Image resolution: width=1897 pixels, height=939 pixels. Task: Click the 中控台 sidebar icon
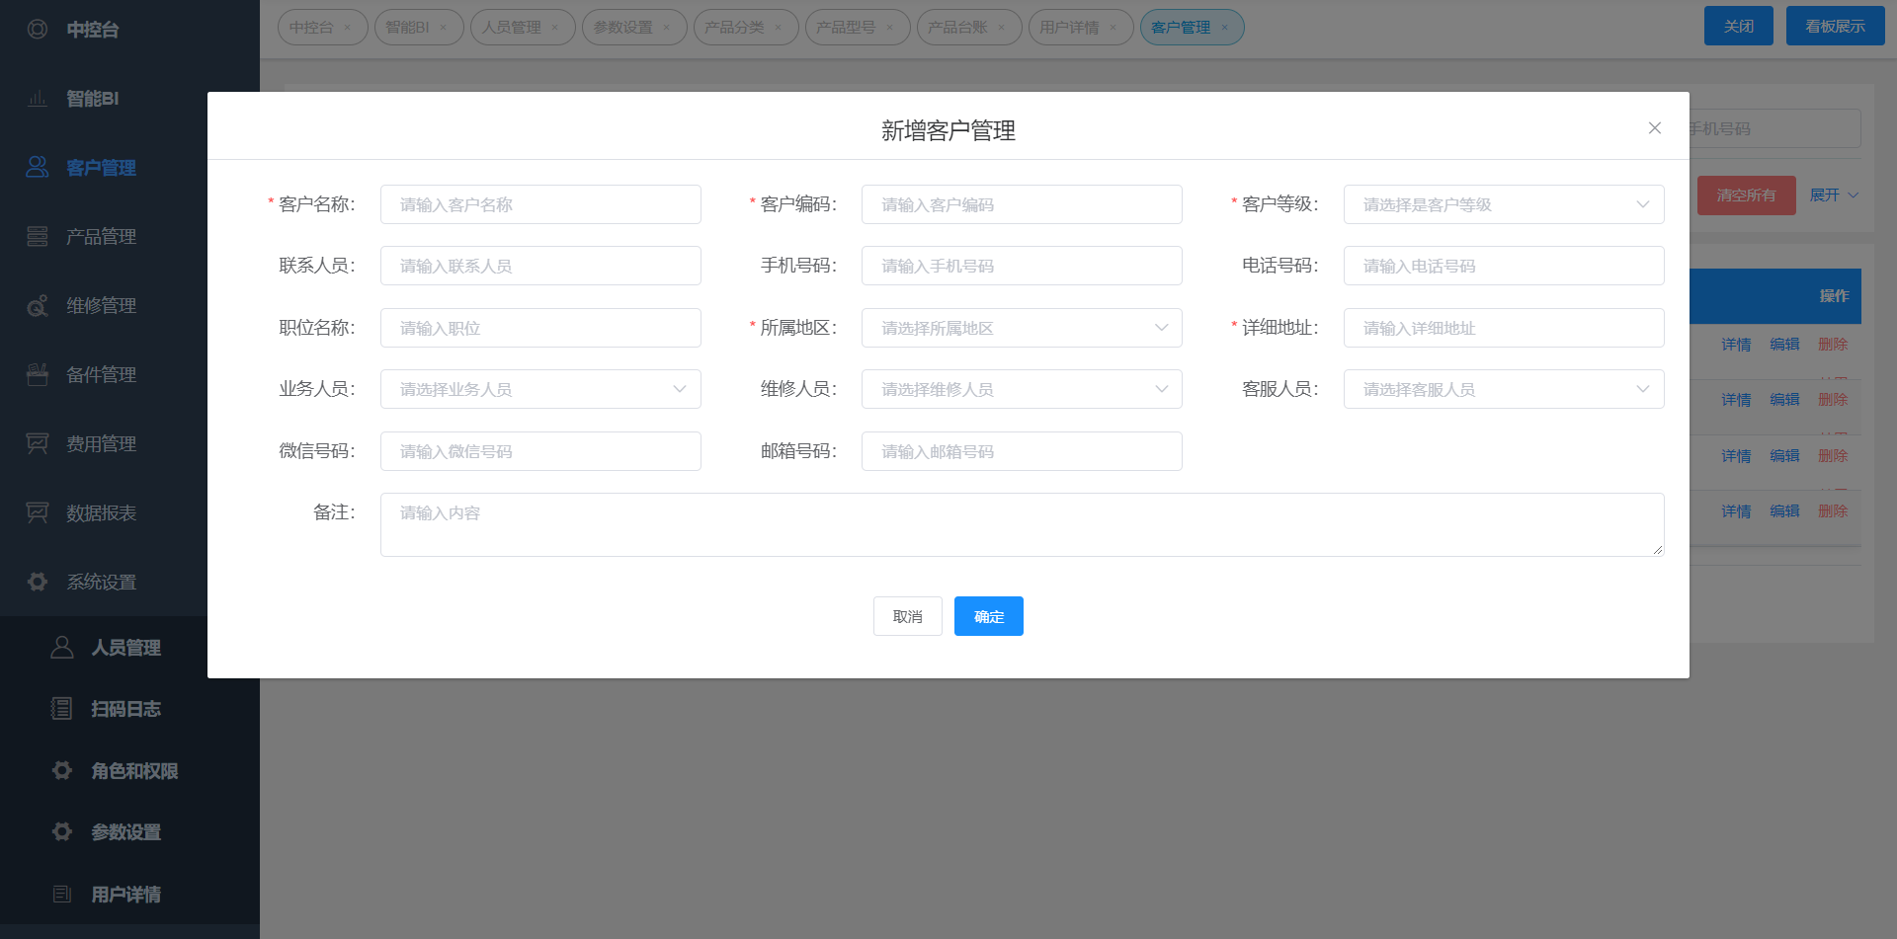click(x=38, y=30)
